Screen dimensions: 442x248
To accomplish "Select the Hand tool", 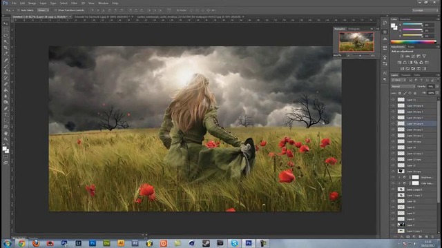I will click(x=6, y=133).
